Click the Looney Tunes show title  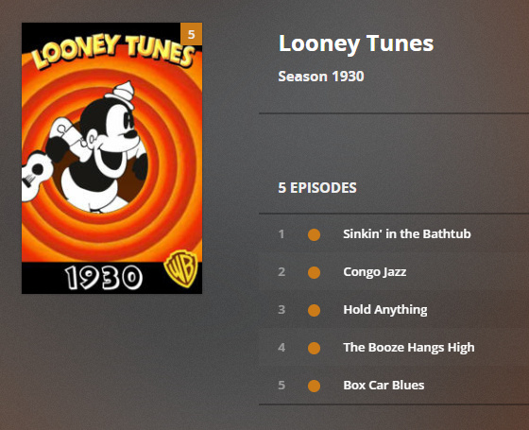[x=356, y=43]
